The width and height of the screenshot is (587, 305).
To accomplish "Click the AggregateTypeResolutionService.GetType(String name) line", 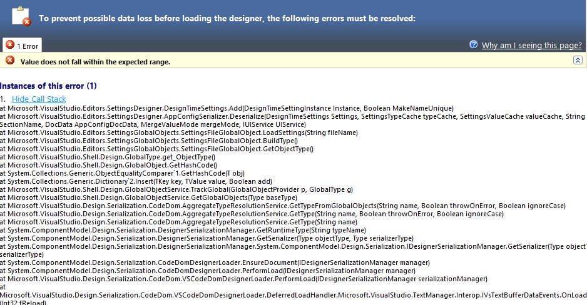I will pos(178,222).
